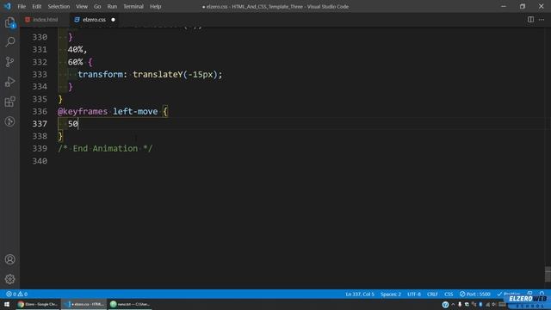The width and height of the screenshot is (551, 310).
Task: Switch to Google Chrome taskbar item
Action: point(38,304)
